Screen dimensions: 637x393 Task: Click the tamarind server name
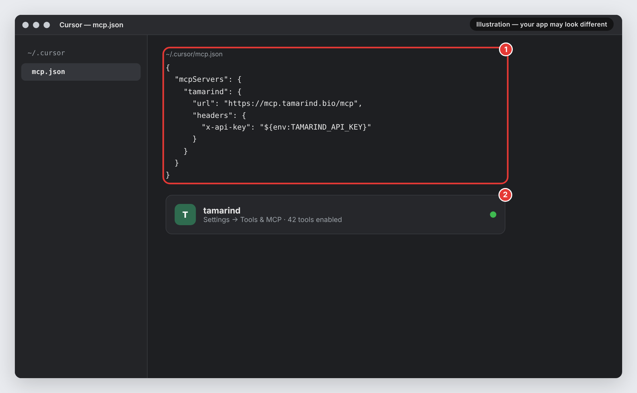222,210
